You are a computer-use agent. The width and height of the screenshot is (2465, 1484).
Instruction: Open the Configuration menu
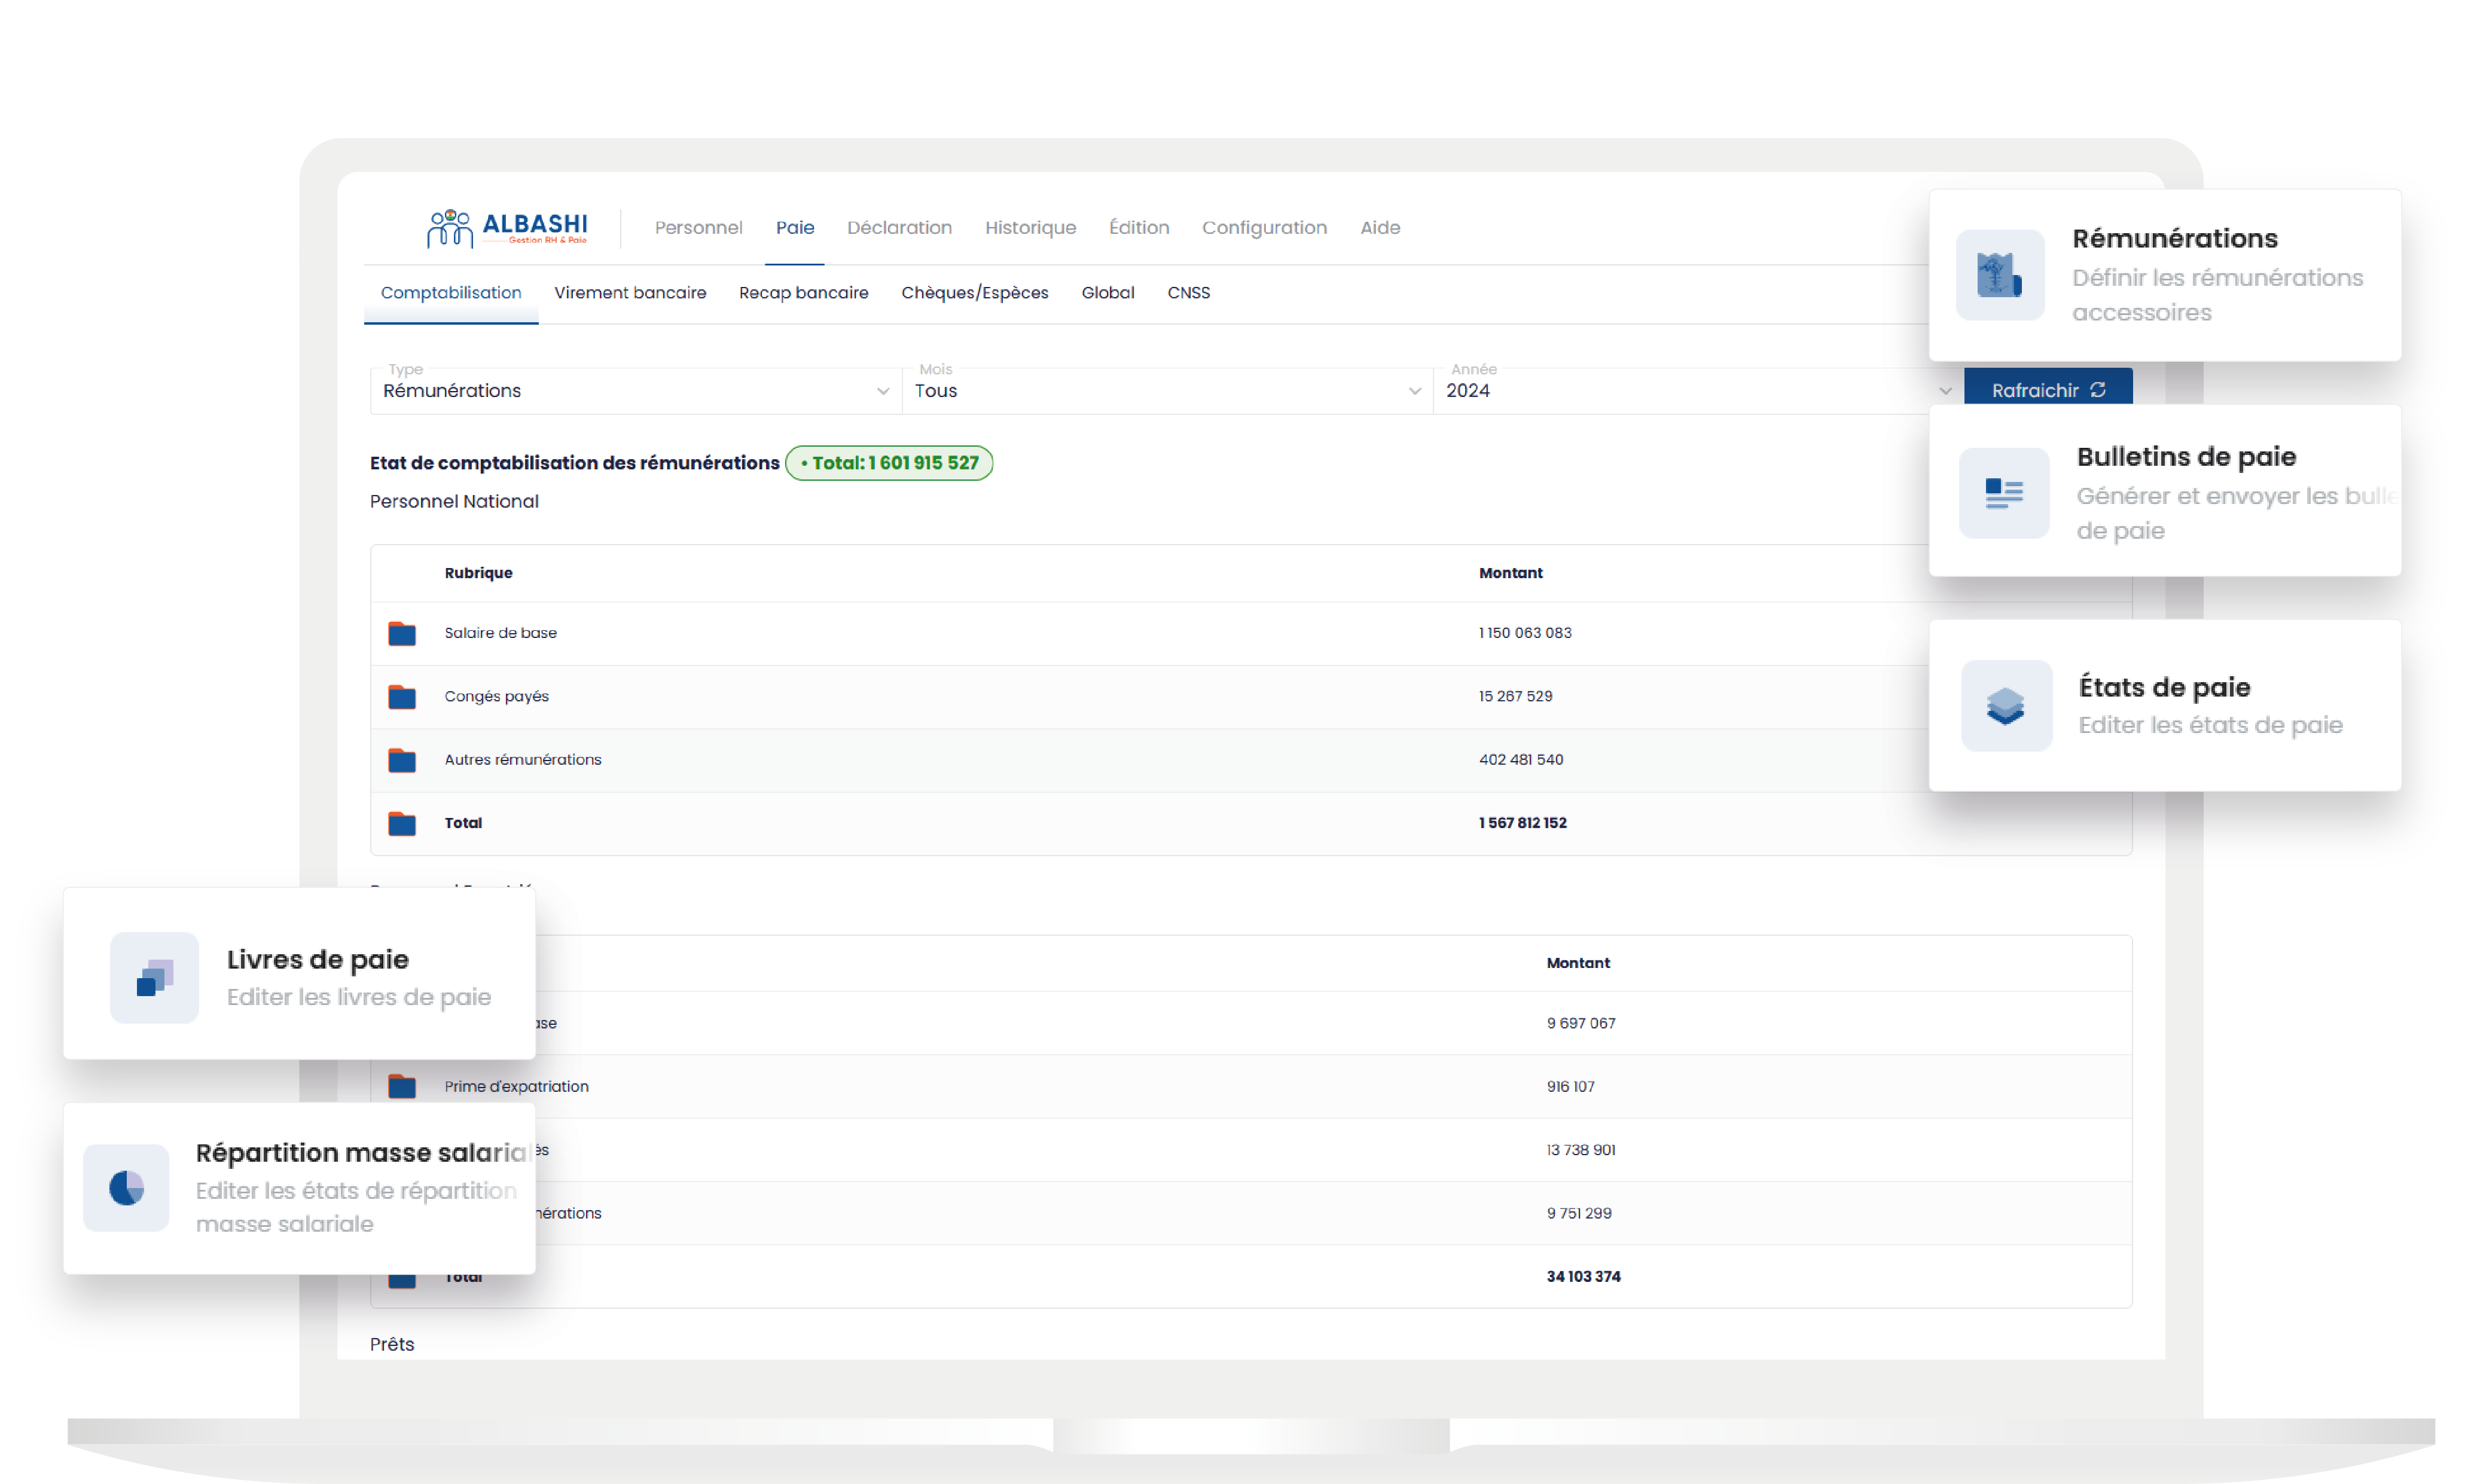coord(1264,228)
